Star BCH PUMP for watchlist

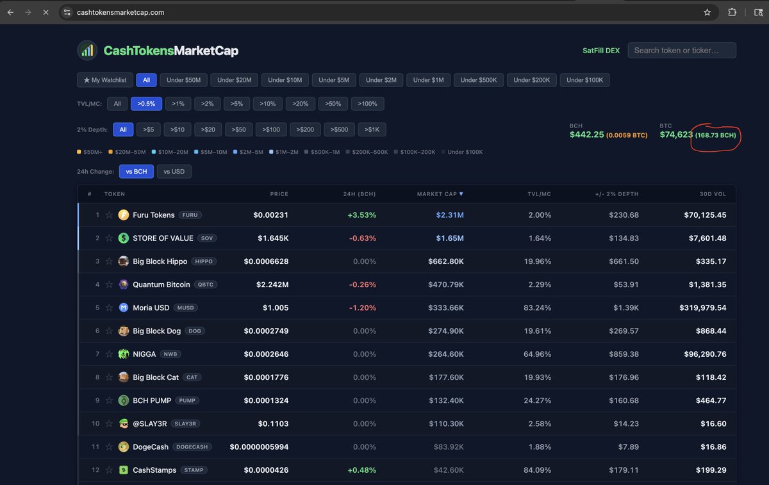[x=109, y=400]
